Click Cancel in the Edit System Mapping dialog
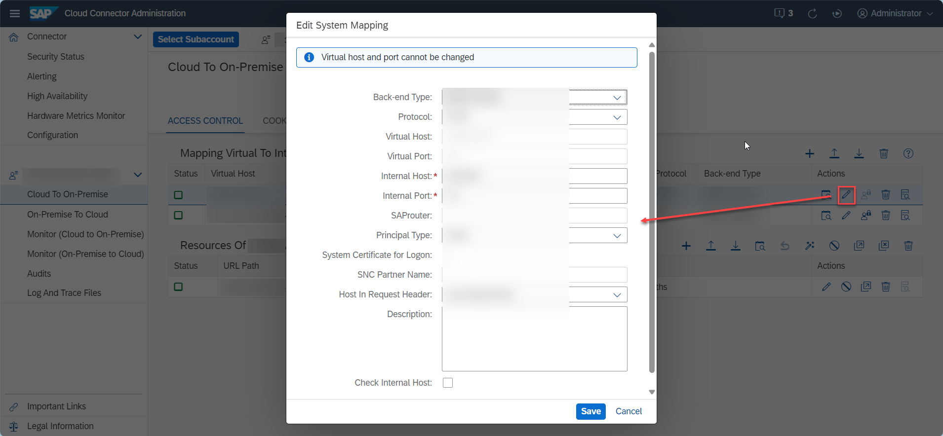 (629, 411)
